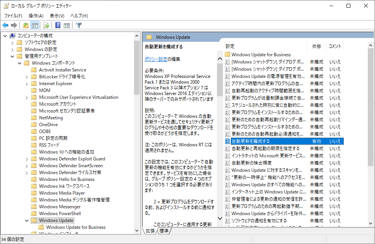Expand the Windows の設定 node
The height and width of the screenshot is (244, 375).
pyautogui.click(x=12, y=49)
